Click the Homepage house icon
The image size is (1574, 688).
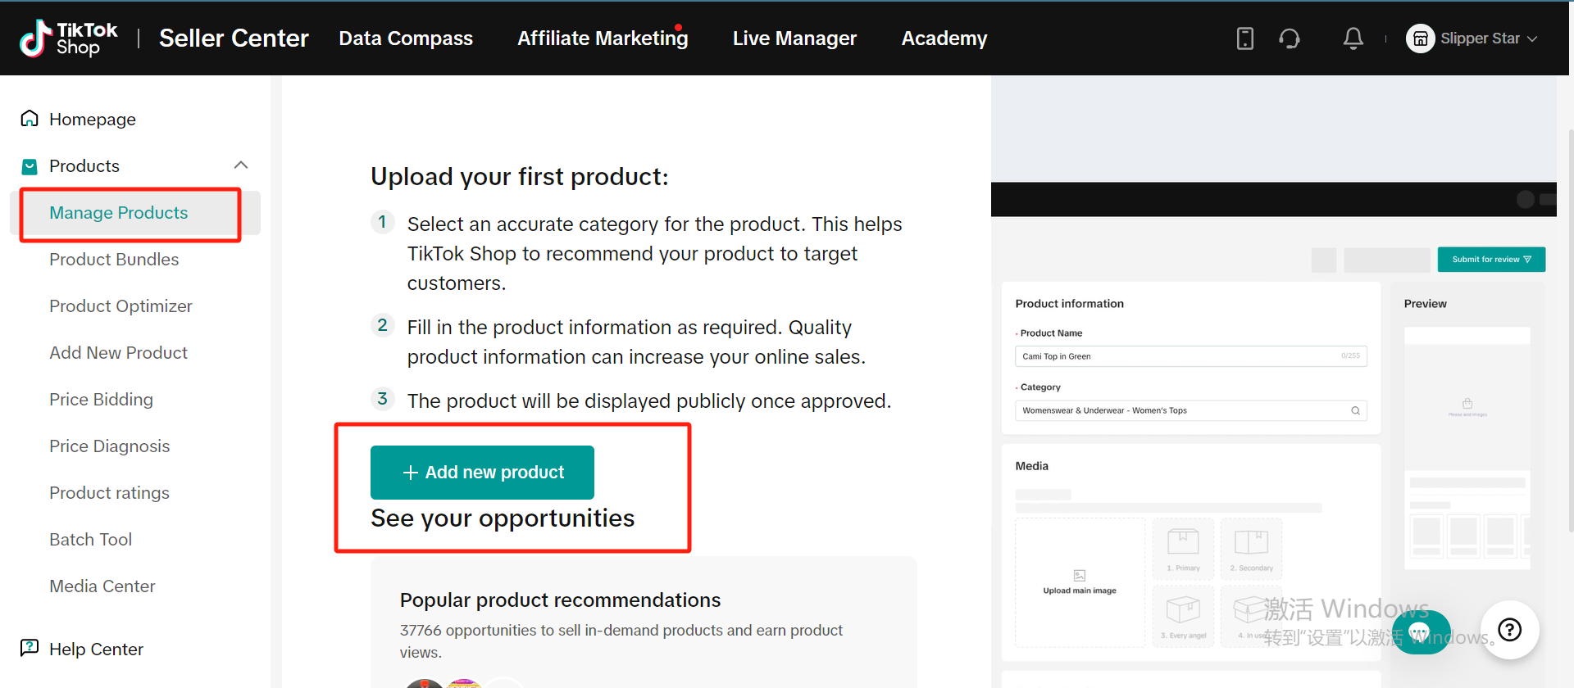[x=30, y=119]
